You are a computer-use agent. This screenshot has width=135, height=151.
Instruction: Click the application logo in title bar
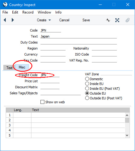coord(5,5)
